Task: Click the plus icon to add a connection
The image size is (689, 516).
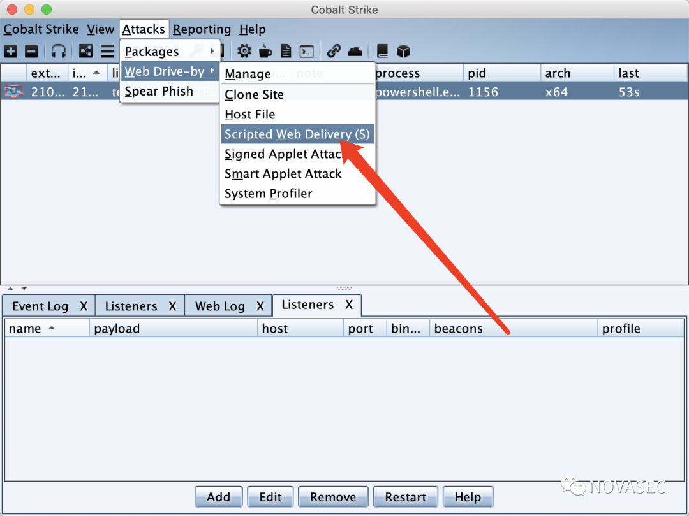Action: click(11, 52)
